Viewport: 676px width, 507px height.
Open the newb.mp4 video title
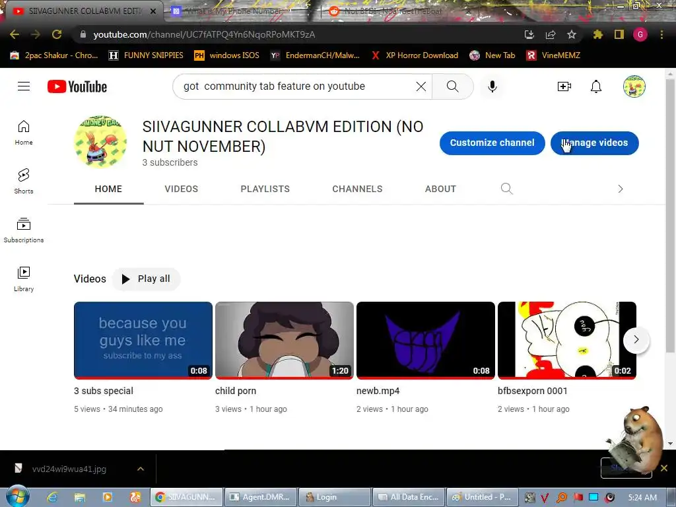pyautogui.click(x=378, y=391)
